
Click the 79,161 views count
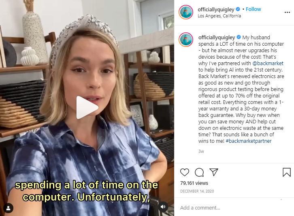tap(194, 183)
